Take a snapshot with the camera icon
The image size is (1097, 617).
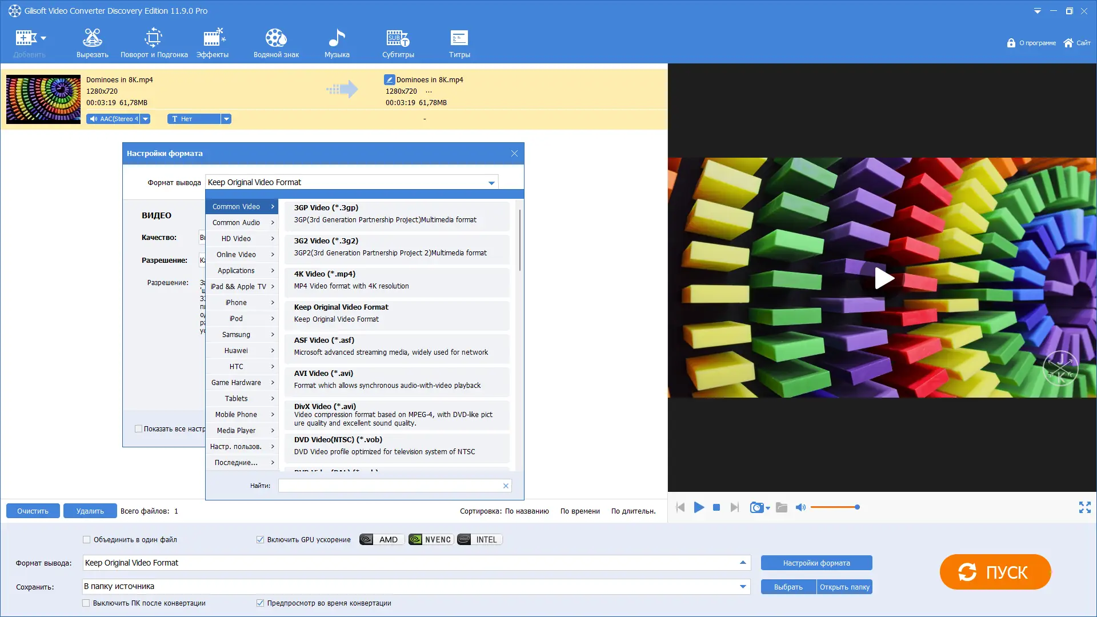(756, 507)
